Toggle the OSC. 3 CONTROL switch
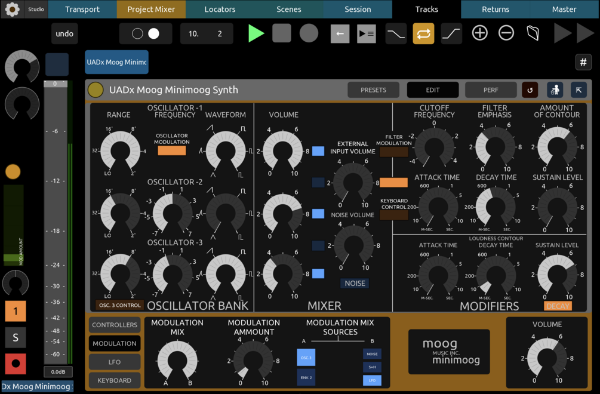 120,305
